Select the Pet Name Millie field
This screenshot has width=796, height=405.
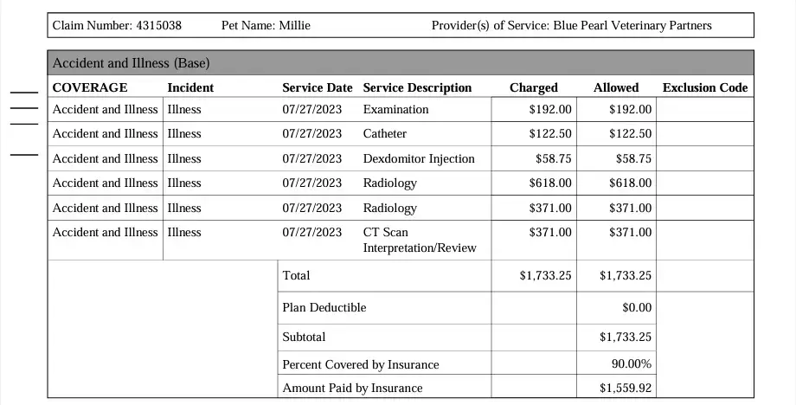266,26
